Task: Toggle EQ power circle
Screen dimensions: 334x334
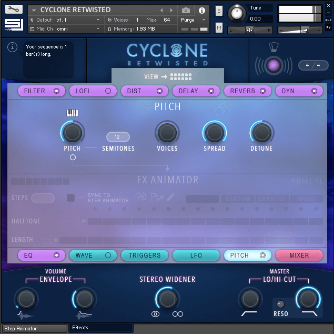Action: click(x=56, y=256)
